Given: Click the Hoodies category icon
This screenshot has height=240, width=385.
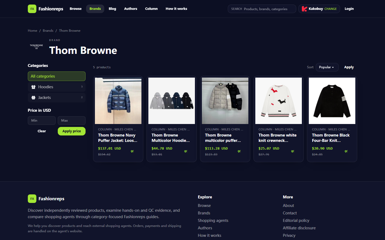Looking at the screenshot, I should point(33,87).
